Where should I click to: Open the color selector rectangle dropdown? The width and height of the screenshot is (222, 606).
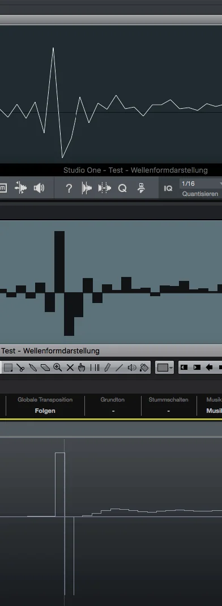tap(165, 367)
